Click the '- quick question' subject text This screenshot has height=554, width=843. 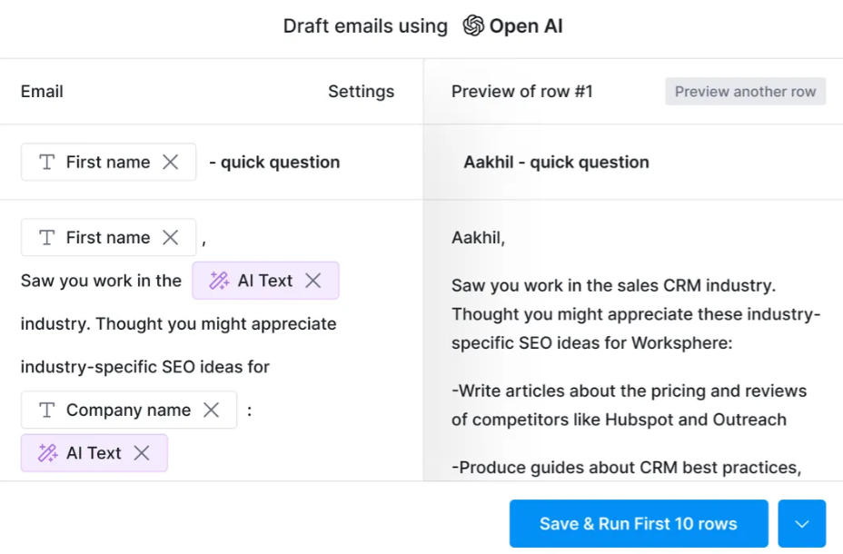pos(274,163)
